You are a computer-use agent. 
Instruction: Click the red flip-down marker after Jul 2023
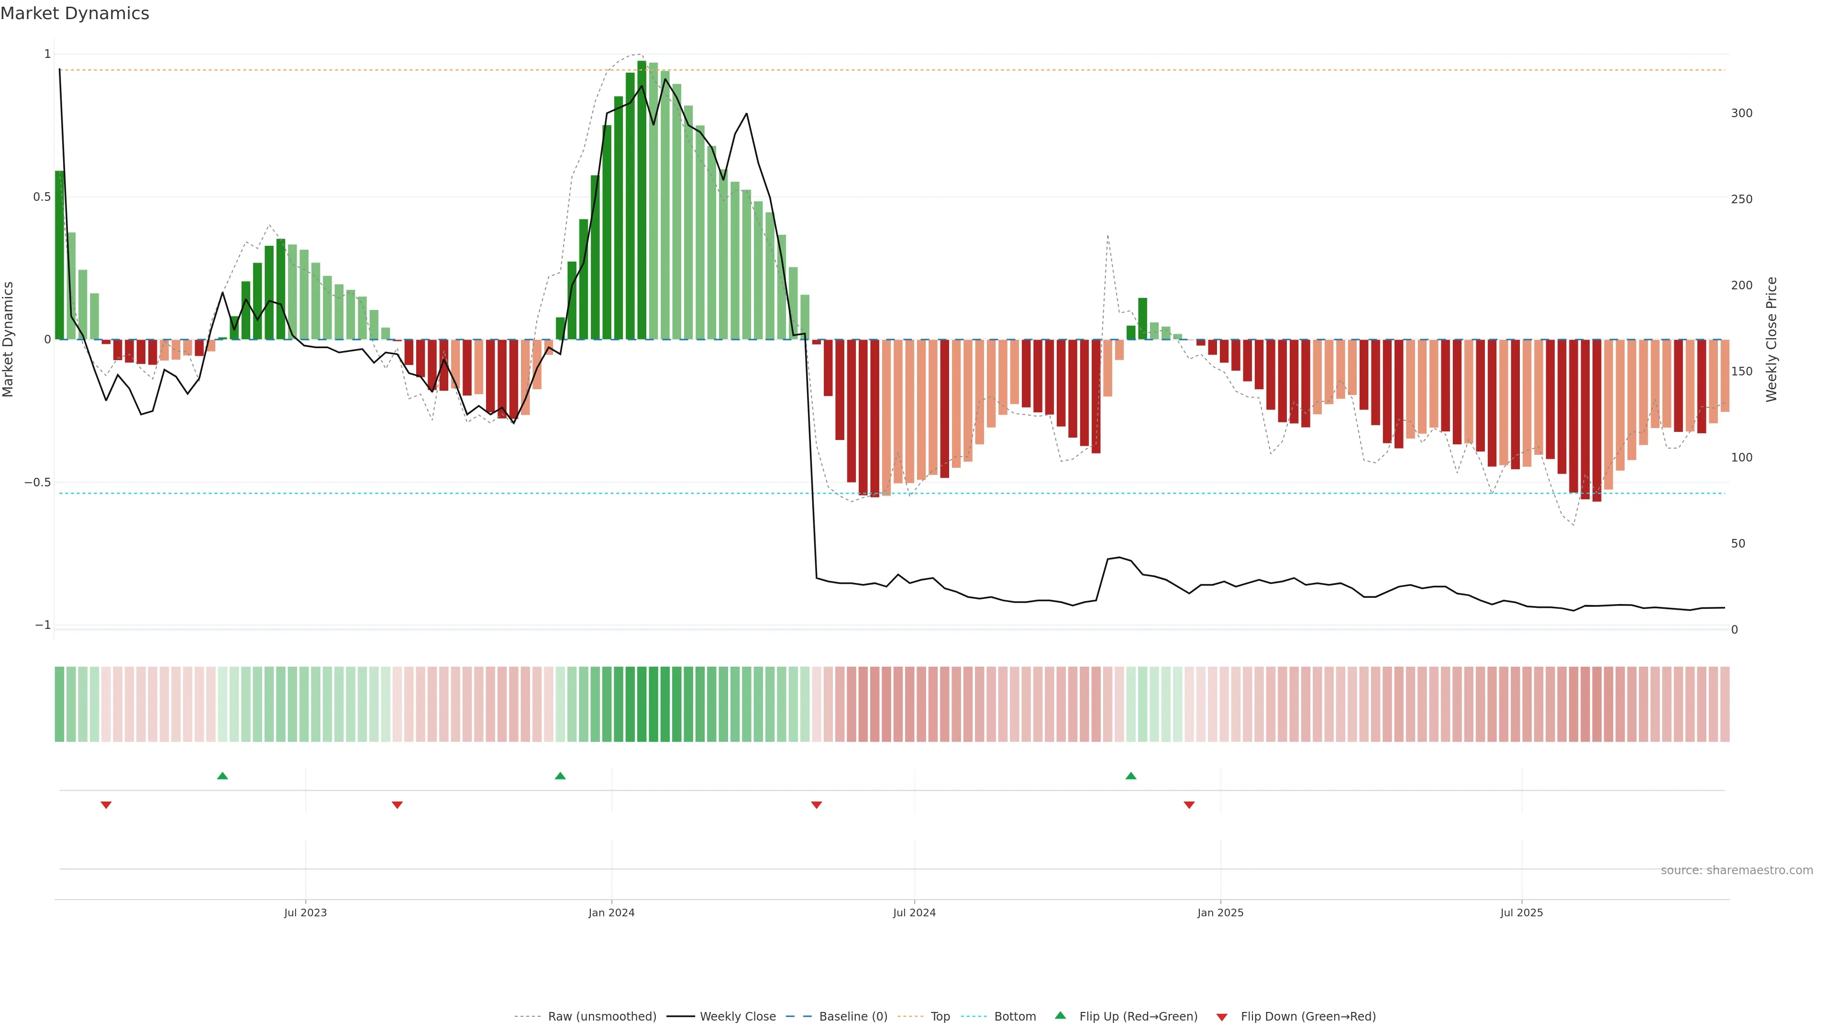point(397,805)
